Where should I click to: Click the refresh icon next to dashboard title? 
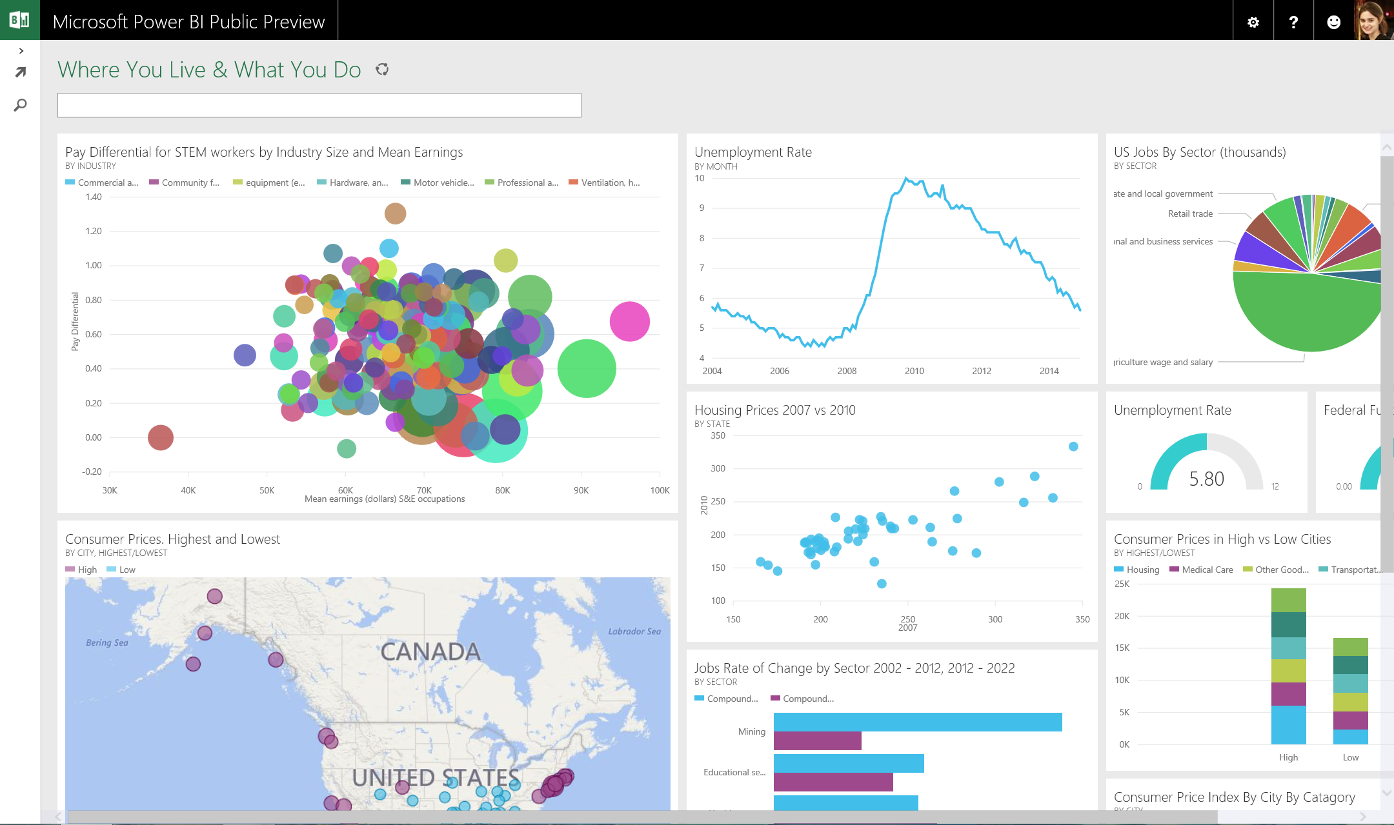[382, 69]
